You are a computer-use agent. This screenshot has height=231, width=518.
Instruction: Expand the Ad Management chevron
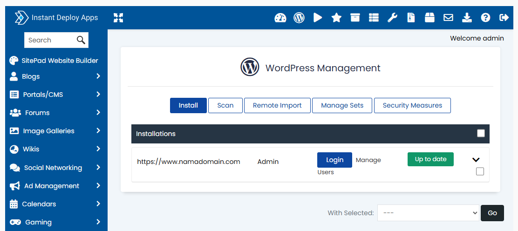point(98,185)
